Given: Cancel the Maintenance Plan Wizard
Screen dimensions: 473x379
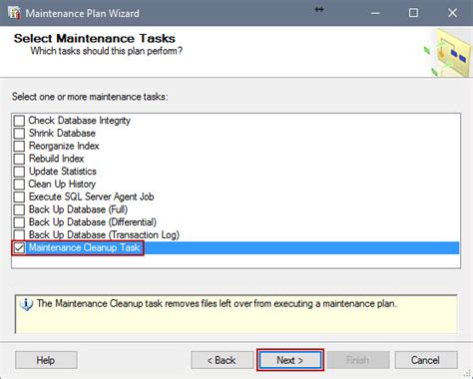Looking at the screenshot, I should 426,360.
